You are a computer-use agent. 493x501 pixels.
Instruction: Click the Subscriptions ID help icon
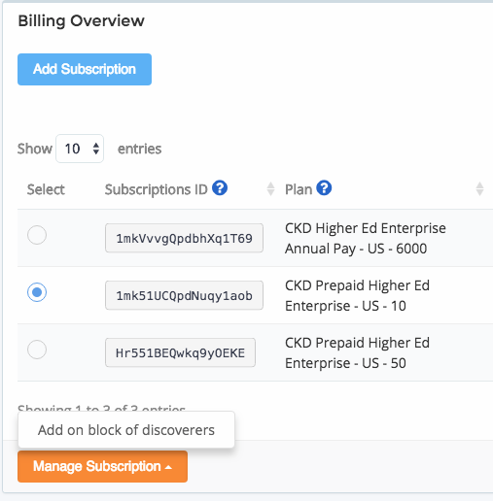[220, 188]
